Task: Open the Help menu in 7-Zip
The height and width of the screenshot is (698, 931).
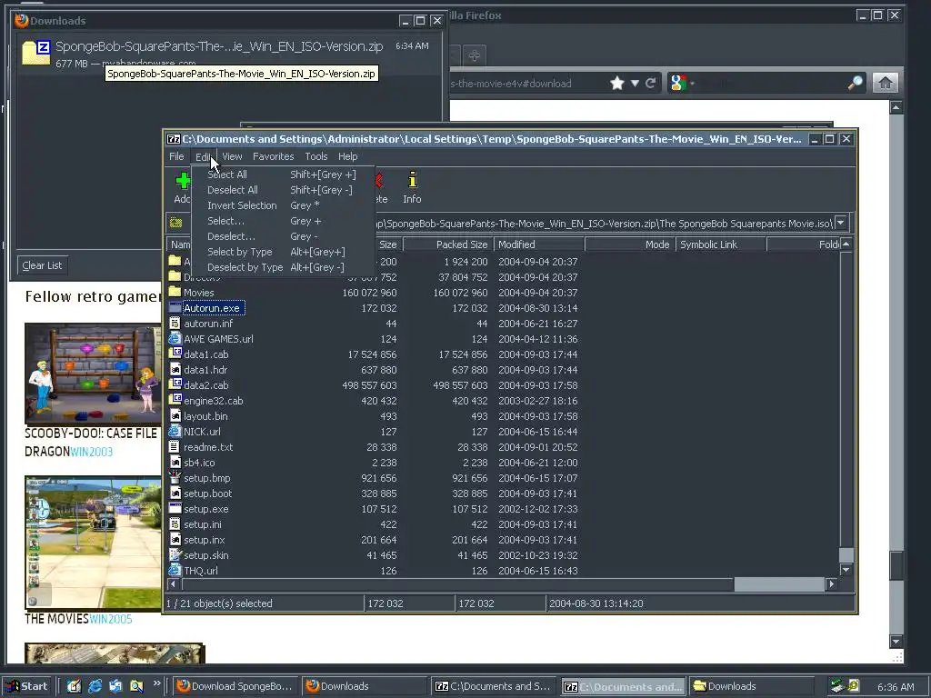Action: (348, 156)
